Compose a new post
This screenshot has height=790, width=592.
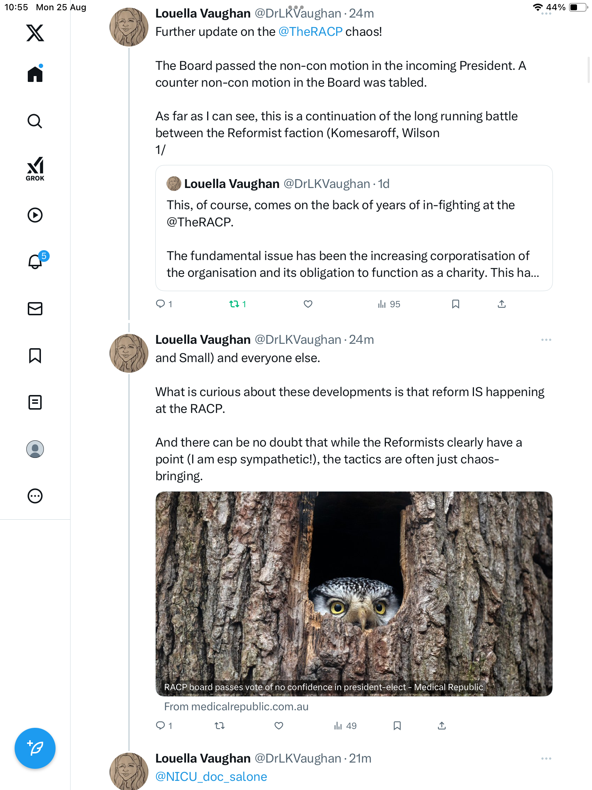point(35,748)
